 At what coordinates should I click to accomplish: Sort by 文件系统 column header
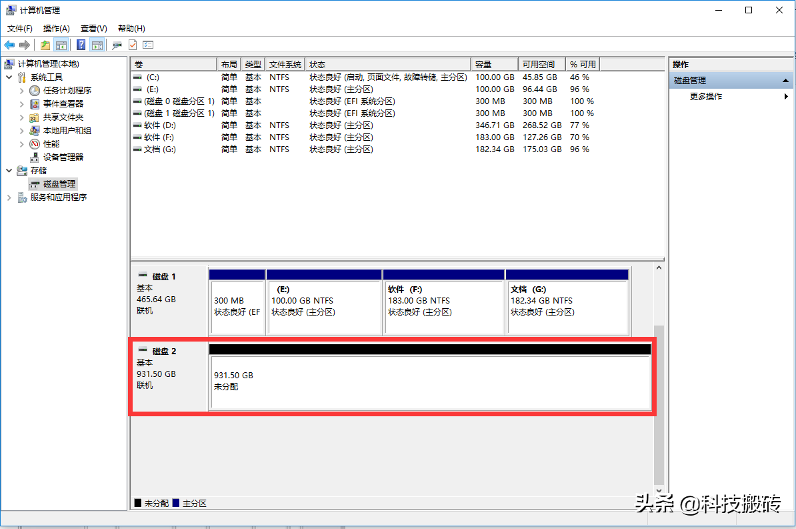[x=285, y=65]
